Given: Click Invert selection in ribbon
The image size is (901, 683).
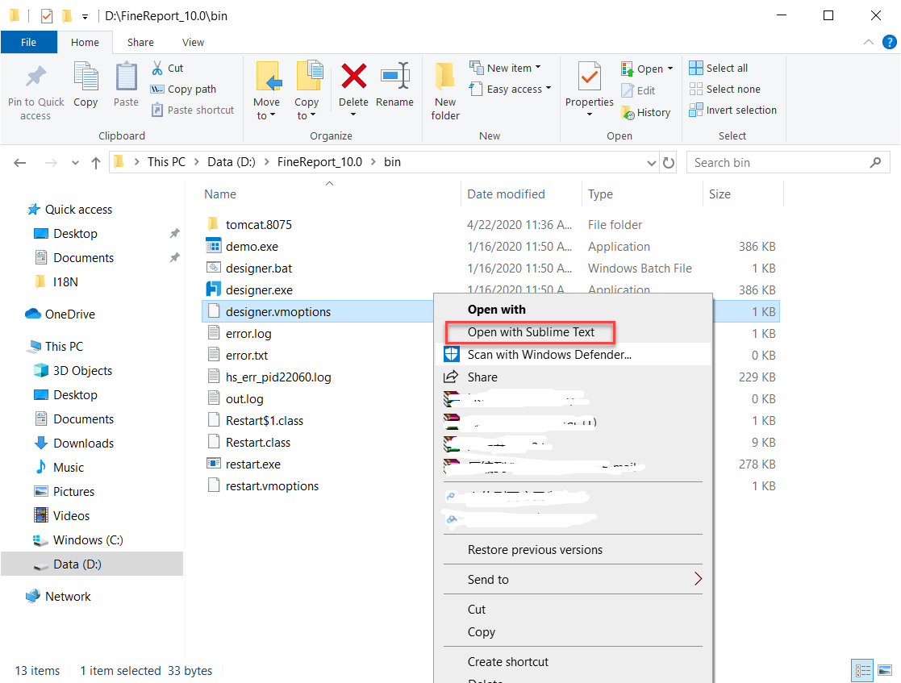Looking at the screenshot, I should tap(732, 110).
